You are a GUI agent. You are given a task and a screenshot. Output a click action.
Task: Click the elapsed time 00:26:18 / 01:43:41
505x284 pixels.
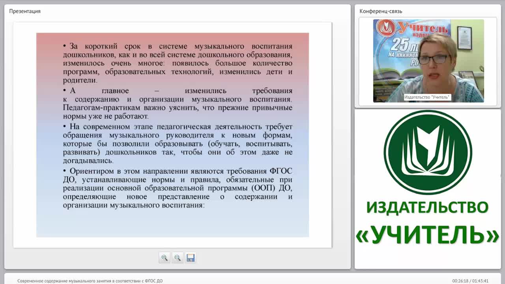coord(470,281)
